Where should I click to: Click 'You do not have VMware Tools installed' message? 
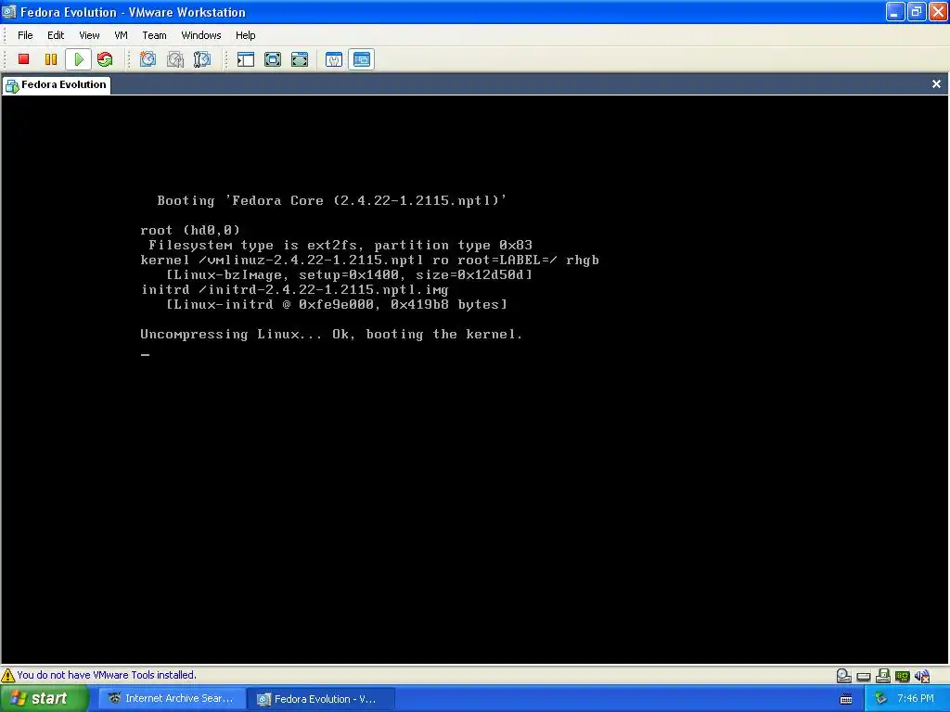(x=107, y=675)
